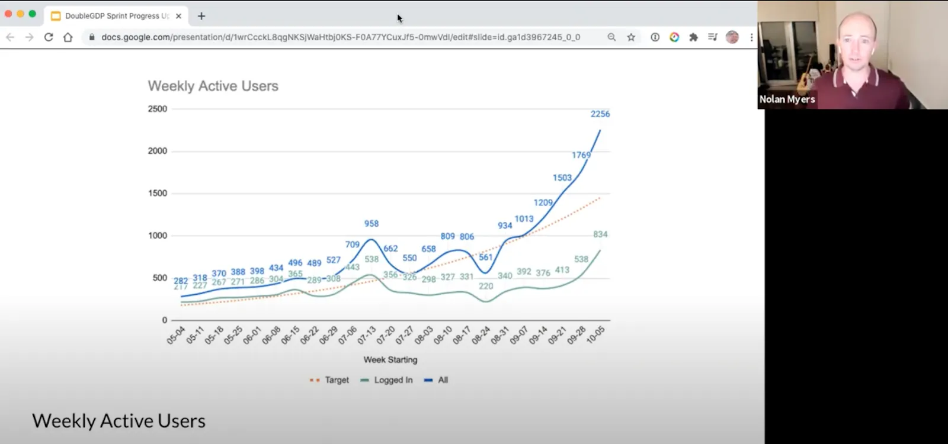The height and width of the screenshot is (444, 948).
Task: Click the 10-05 date axis label
Action: coord(595,335)
